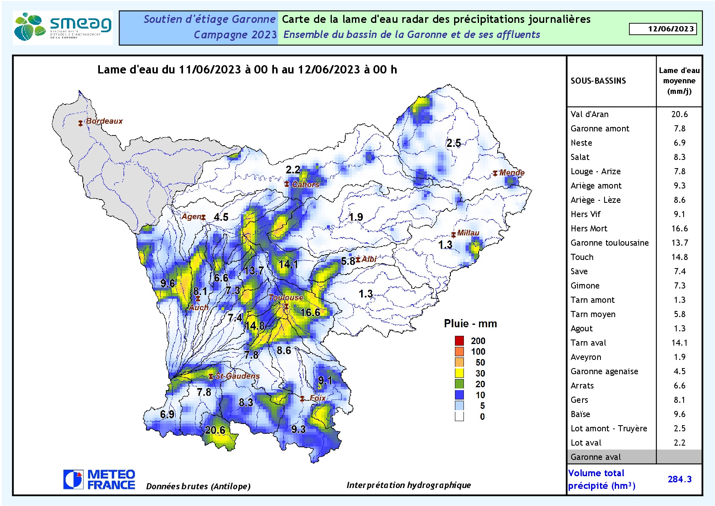Image resolution: width=715 pixels, height=506 pixels.
Task: Click the 12/06/2023 date field
Action: (662, 29)
